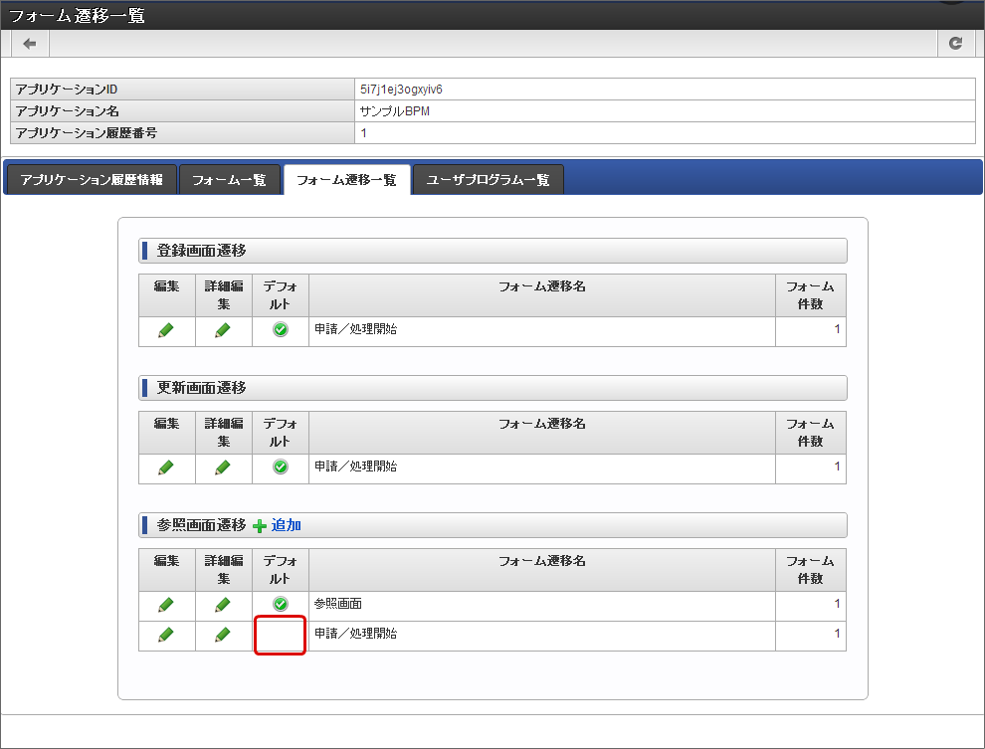Viewport: 985px width, 749px height.
Task: Click the アプリケーション名 label
Action: coord(68,111)
